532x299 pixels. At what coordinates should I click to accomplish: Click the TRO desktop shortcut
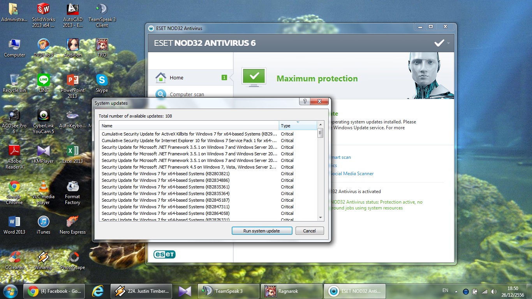click(102, 48)
